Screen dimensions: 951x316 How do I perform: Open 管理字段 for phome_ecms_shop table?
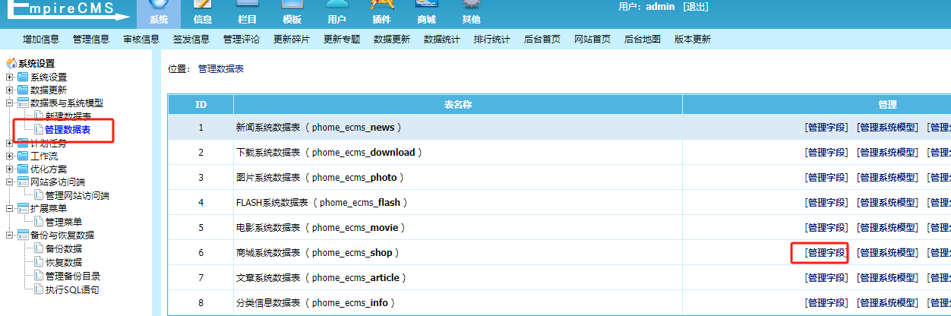click(826, 253)
